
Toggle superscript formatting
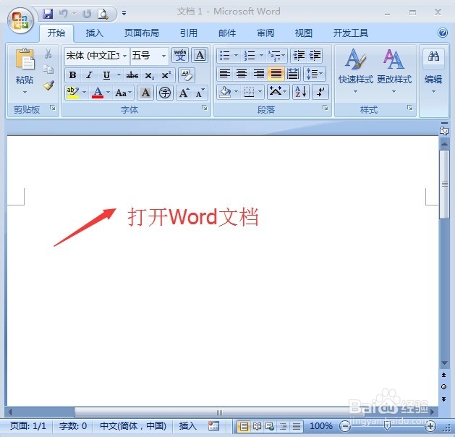(166, 75)
